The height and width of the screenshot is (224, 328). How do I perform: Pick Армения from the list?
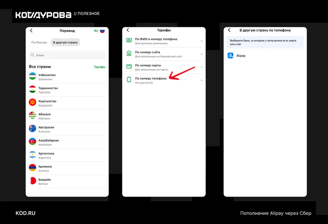67,169
